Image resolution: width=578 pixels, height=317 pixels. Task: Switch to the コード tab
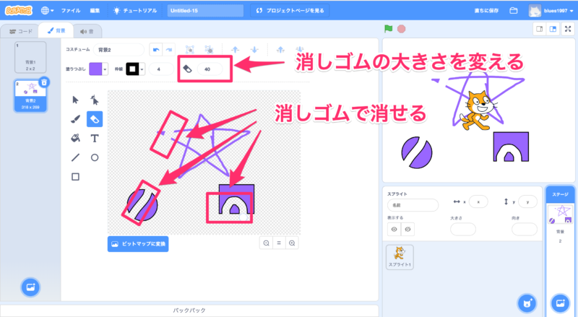(20, 31)
